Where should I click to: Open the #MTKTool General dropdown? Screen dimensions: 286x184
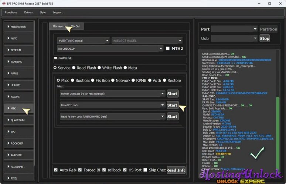tap(84, 40)
